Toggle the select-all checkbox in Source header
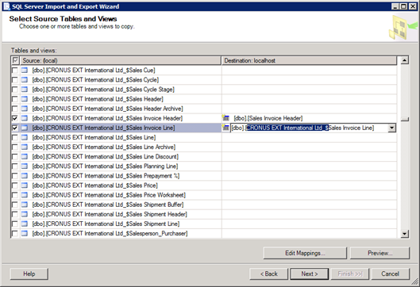The image size is (420, 287). [15, 60]
